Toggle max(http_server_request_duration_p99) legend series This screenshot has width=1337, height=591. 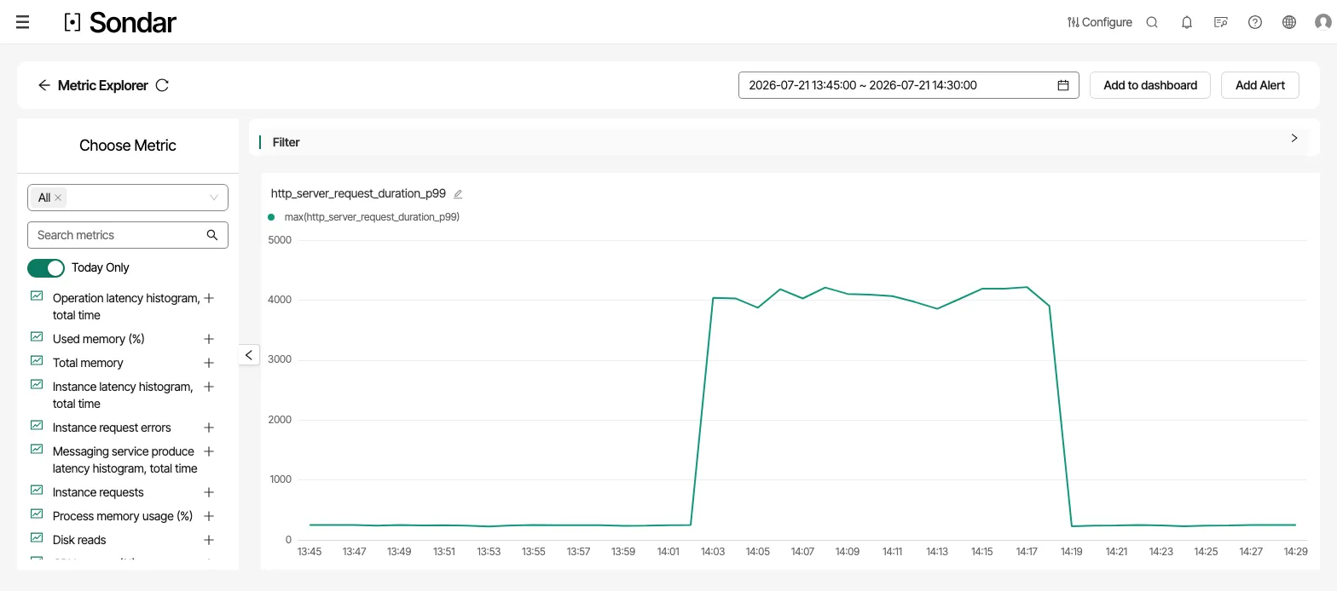[x=365, y=217]
